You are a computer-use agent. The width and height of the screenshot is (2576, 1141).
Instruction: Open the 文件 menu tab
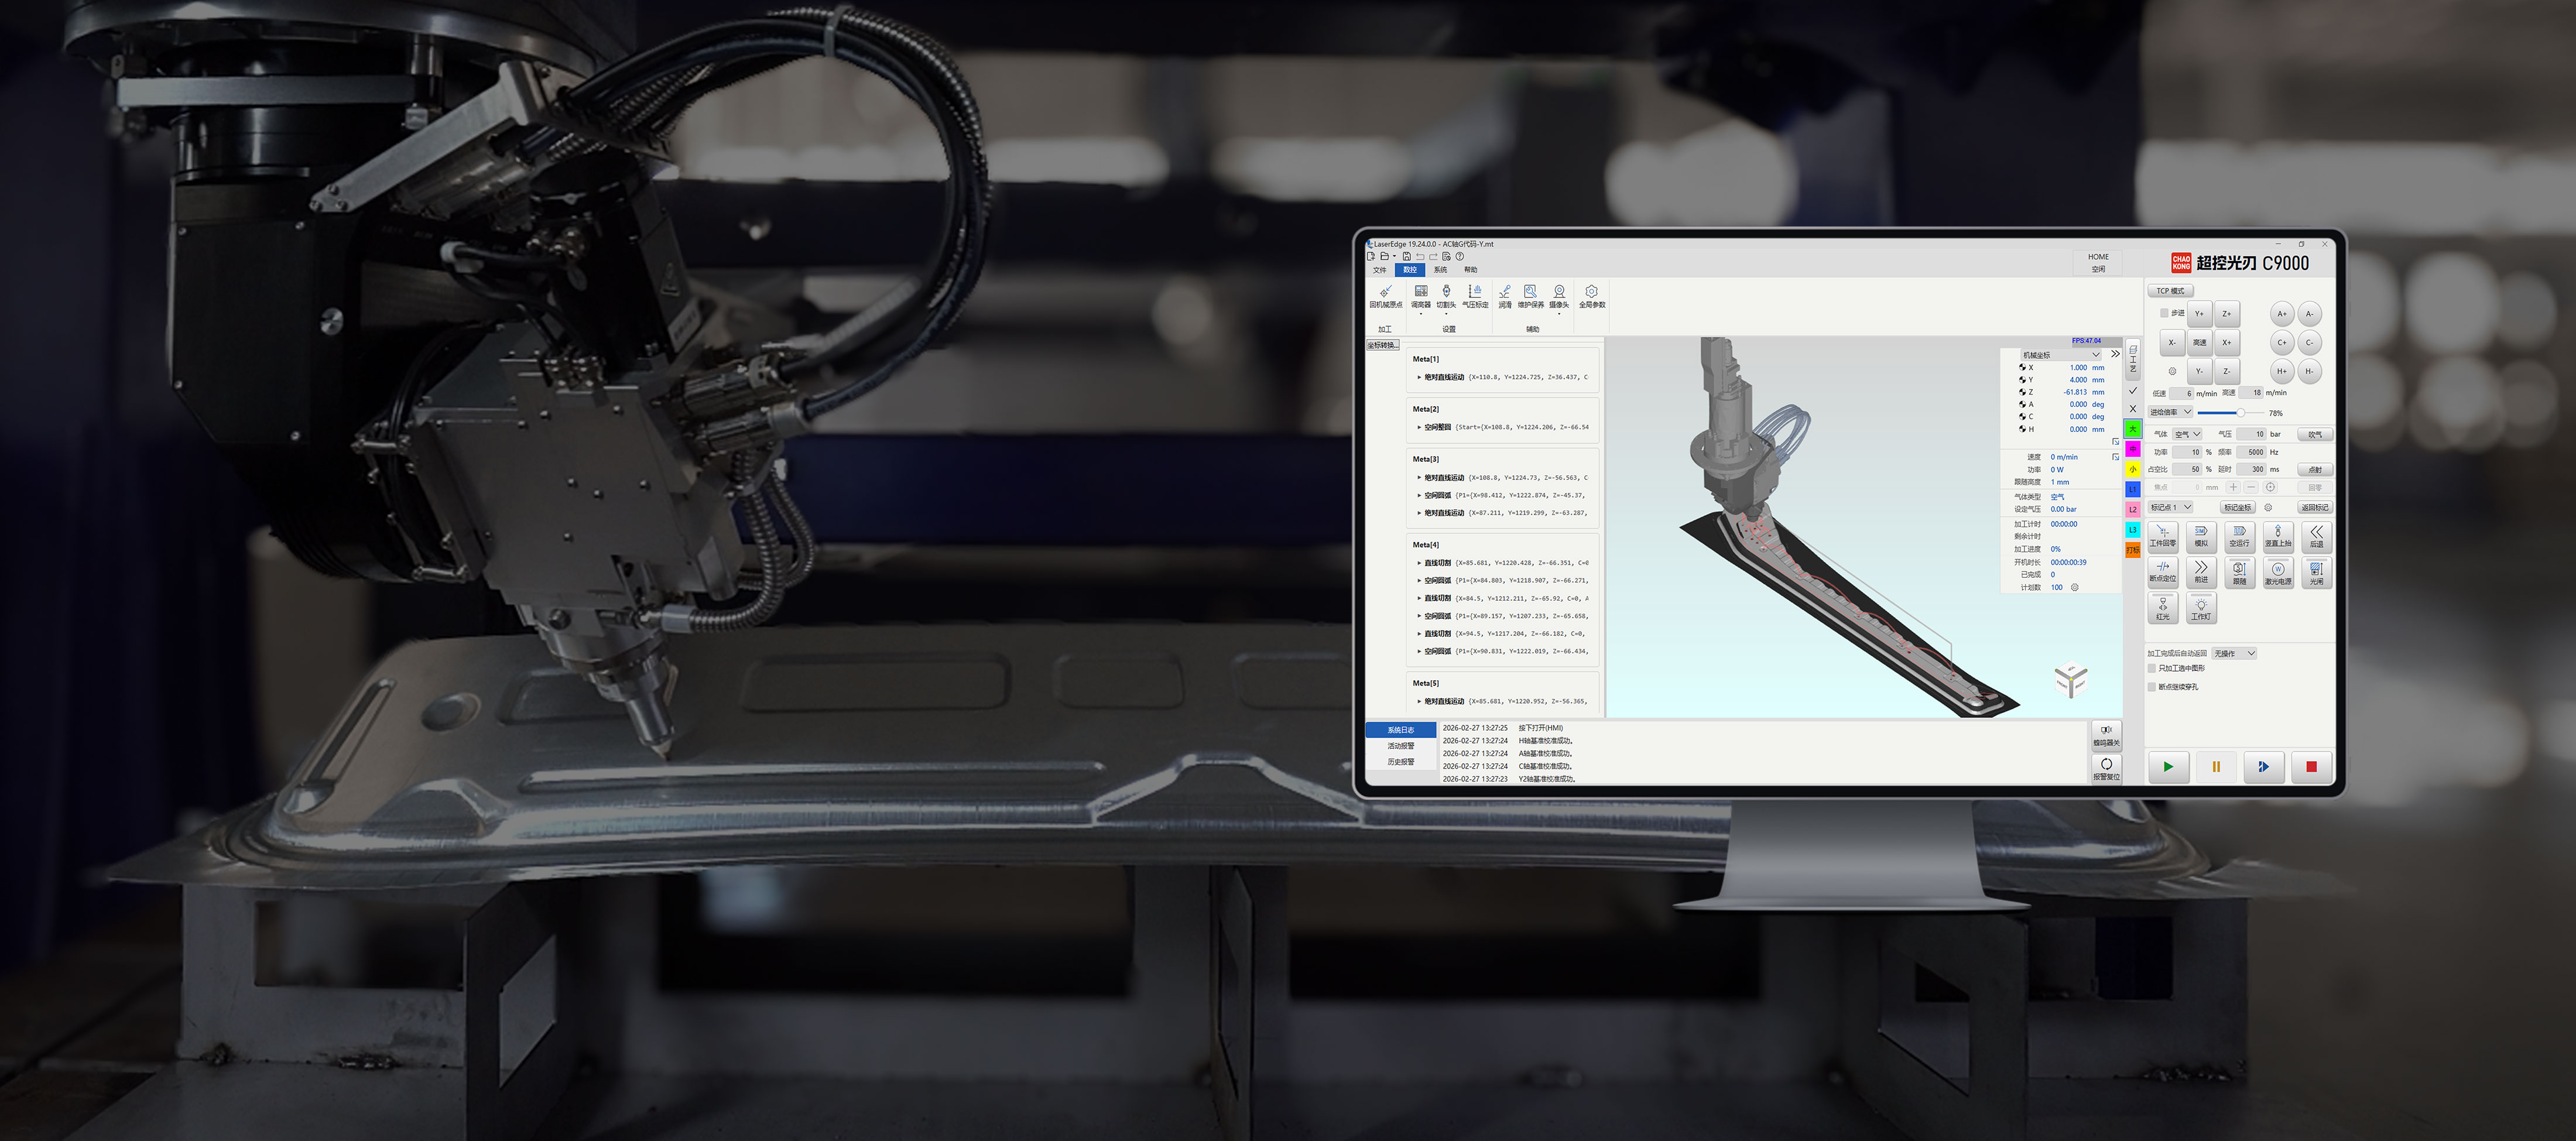[1380, 270]
